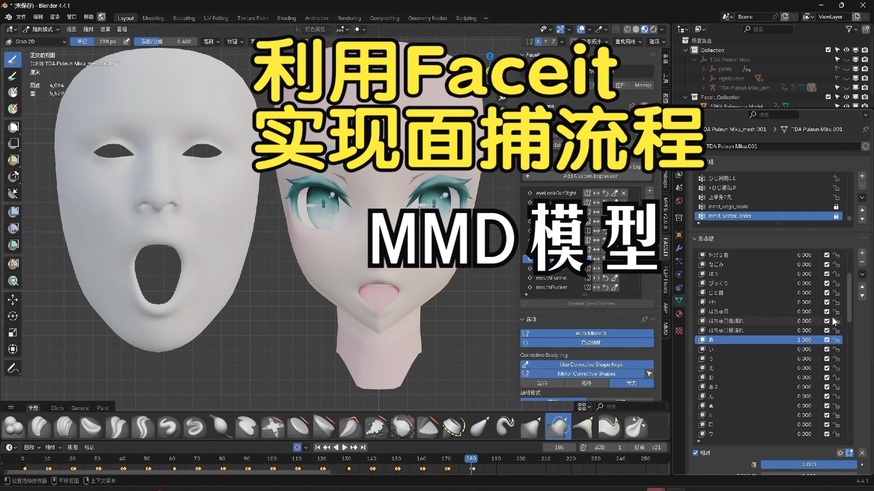Image resolution: width=874 pixels, height=491 pixels.
Task: Click the add vertex group plus icon
Action: pyautogui.click(x=862, y=176)
